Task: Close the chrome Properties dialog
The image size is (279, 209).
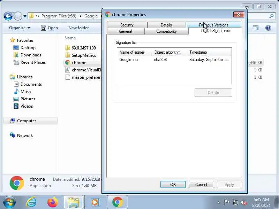Action: tap(239, 15)
